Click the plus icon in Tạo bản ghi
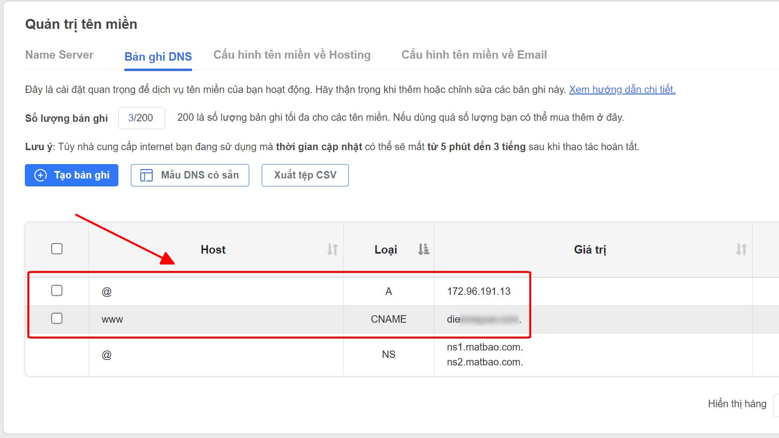The height and width of the screenshot is (438, 779). pyautogui.click(x=40, y=175)
